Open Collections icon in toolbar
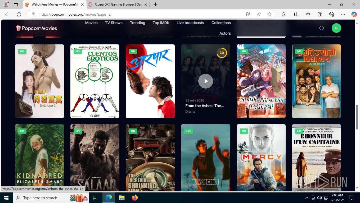This screenshot has width=360, height=203. [x=320, y=14]
